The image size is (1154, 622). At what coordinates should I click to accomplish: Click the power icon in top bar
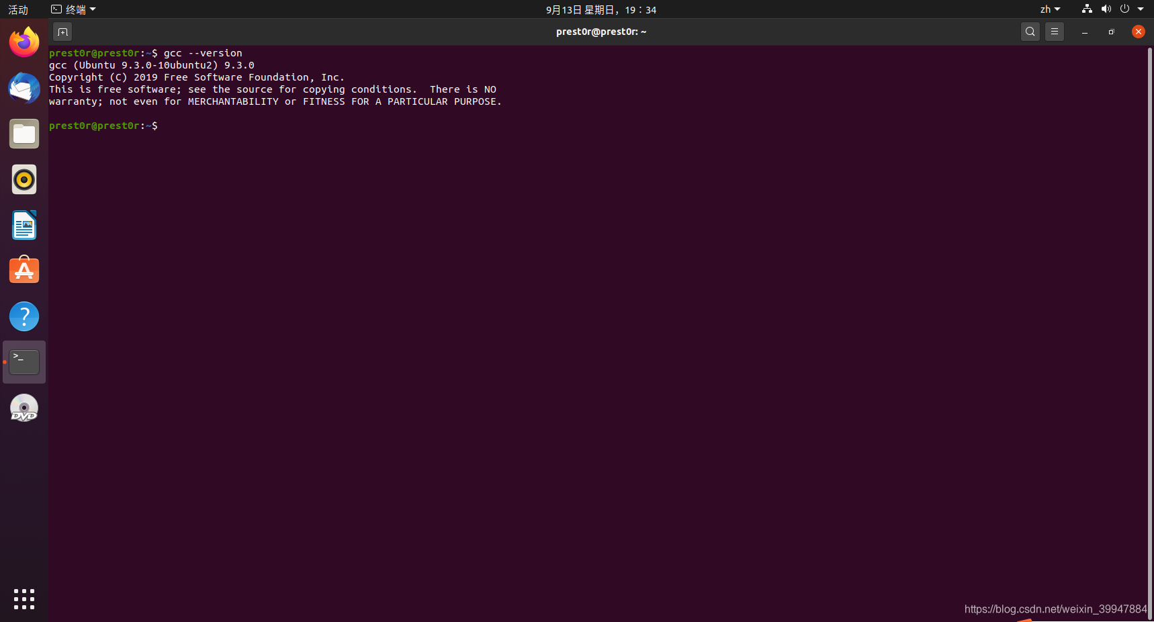pyautogui.click(x=1124, y=9)
